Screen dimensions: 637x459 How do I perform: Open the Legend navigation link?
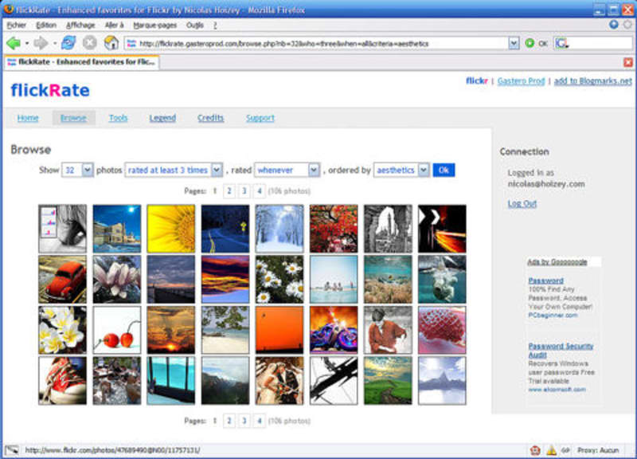(162, 118)
